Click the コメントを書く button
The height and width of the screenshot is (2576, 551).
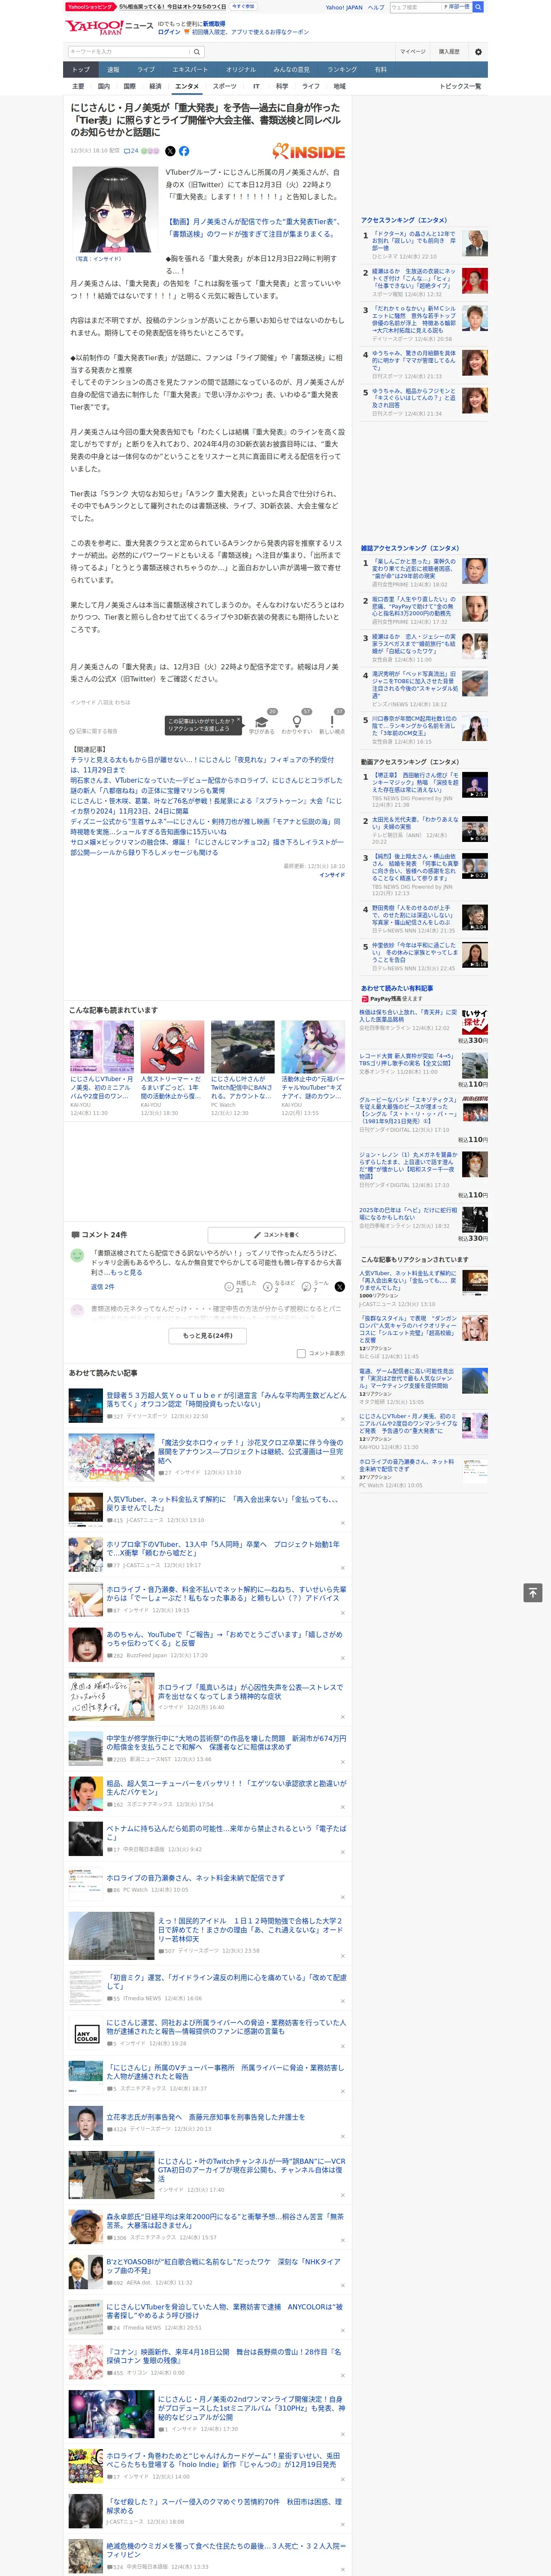[x=276, y=1235]
